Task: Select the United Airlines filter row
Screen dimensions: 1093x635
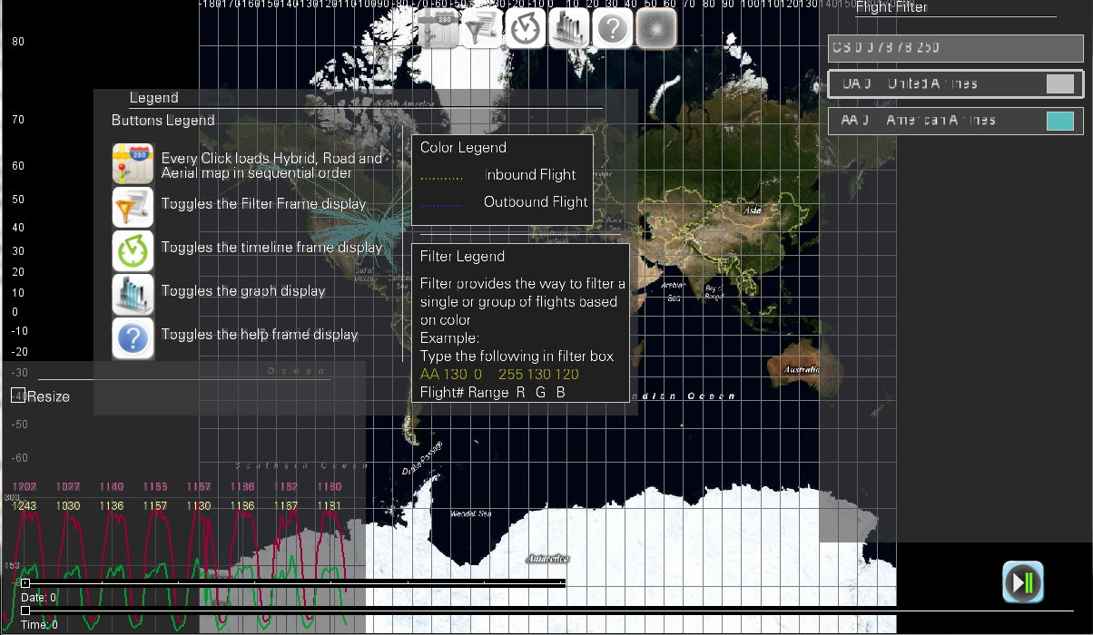Action: tap(955, 84)
